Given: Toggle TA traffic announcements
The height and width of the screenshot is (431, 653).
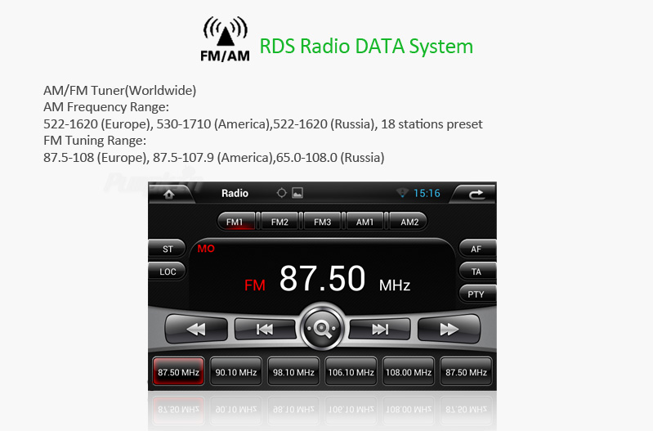Looking at the screenshot, I should click(x=476, y=272).
